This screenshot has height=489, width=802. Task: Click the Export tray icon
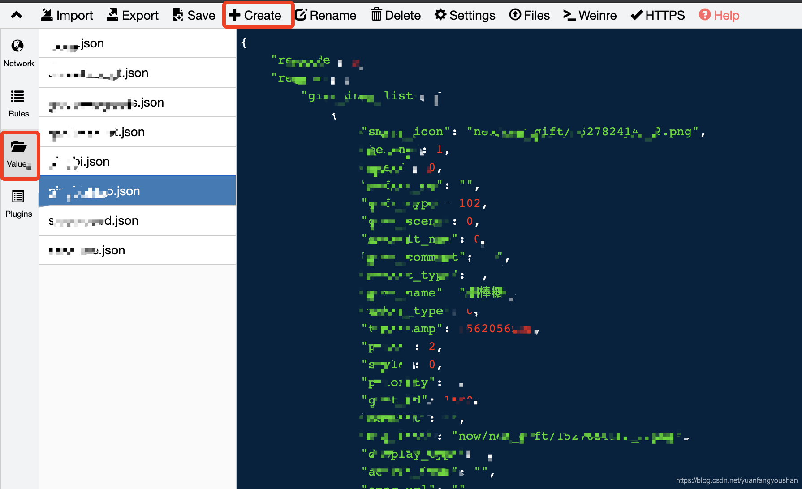(112, 15)
